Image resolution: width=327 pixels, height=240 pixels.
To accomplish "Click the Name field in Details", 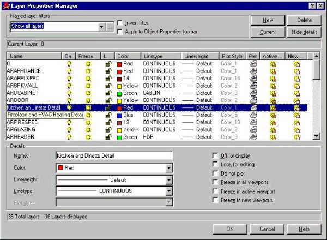I will (x=114, y=156).
